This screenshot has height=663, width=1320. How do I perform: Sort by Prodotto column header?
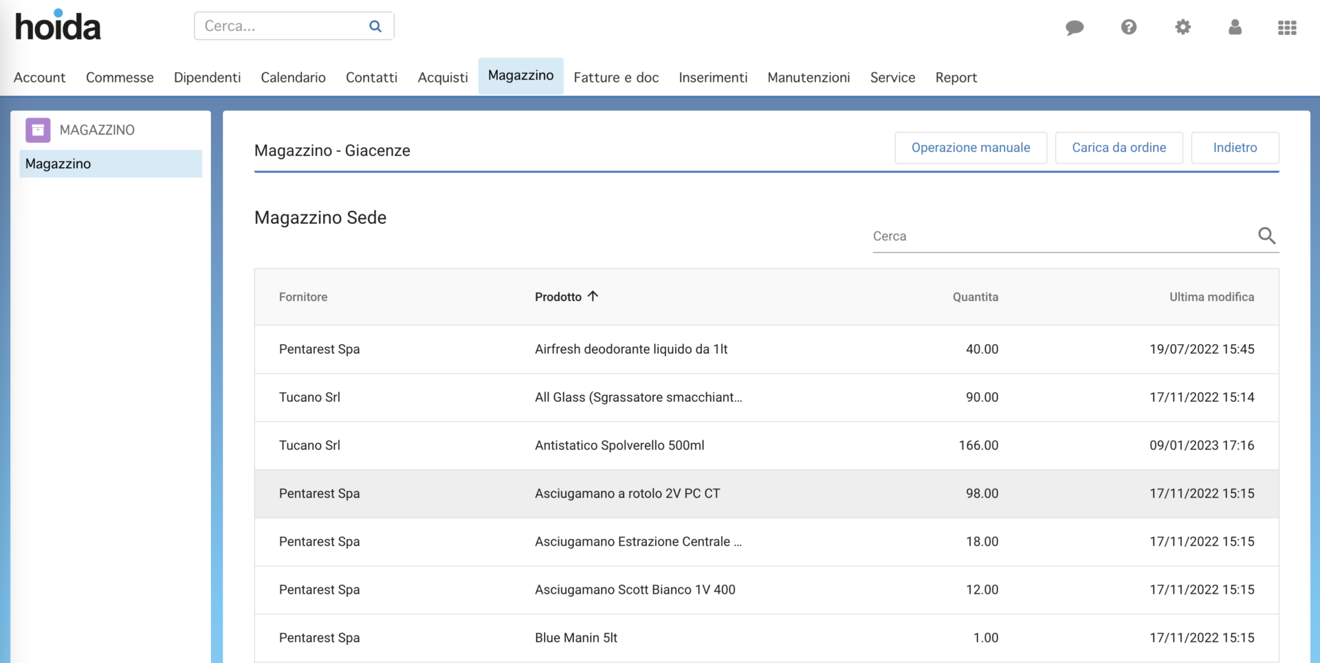(x=558, y=297)
